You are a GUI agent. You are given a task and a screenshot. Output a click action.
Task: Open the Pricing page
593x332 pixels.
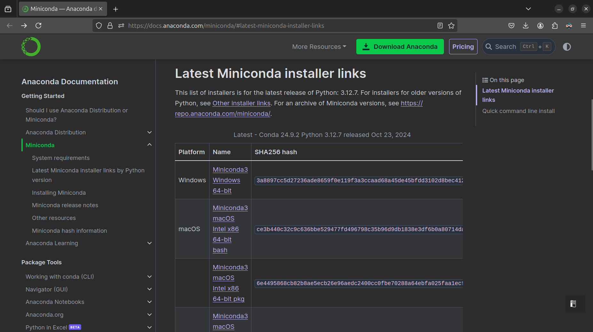[x=463, y=47]
